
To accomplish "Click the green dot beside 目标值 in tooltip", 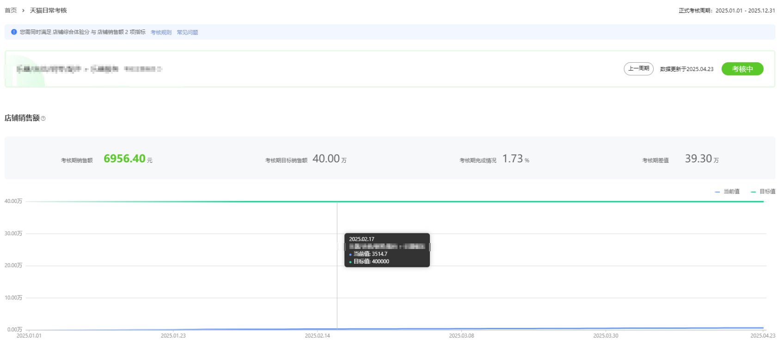I will (x=350, y=262).
